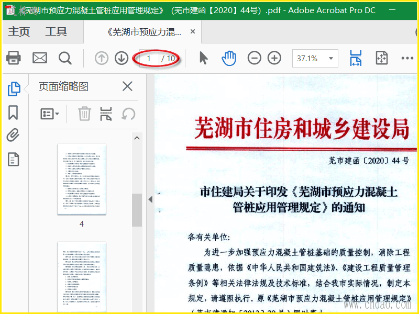
Task: Select the 《芜湖市预应力混... document tab
Action: click(144, 32)
